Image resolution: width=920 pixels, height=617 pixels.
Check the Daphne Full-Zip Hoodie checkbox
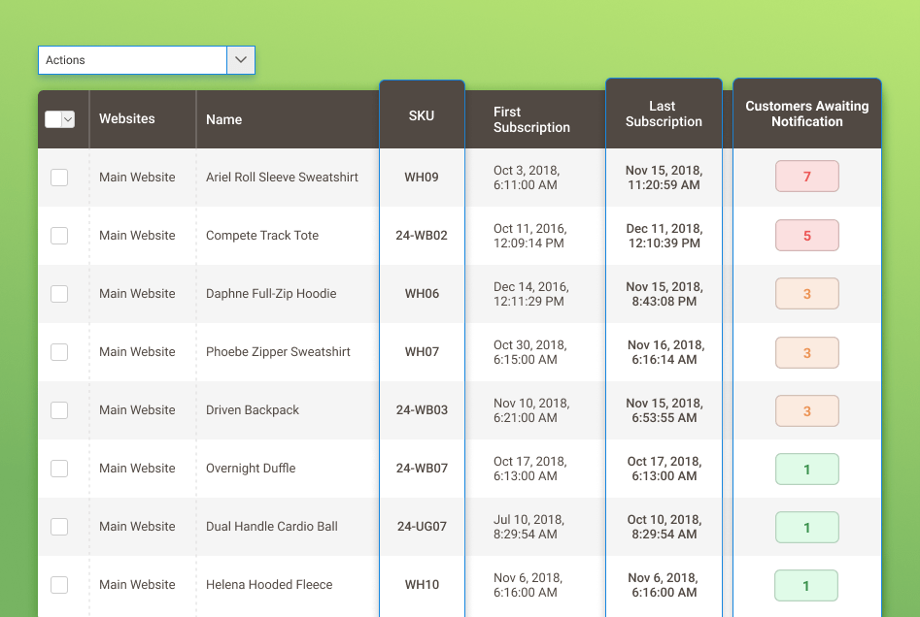tap(59, 293)
